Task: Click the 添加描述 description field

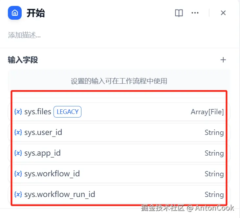Action: [24, 35]
